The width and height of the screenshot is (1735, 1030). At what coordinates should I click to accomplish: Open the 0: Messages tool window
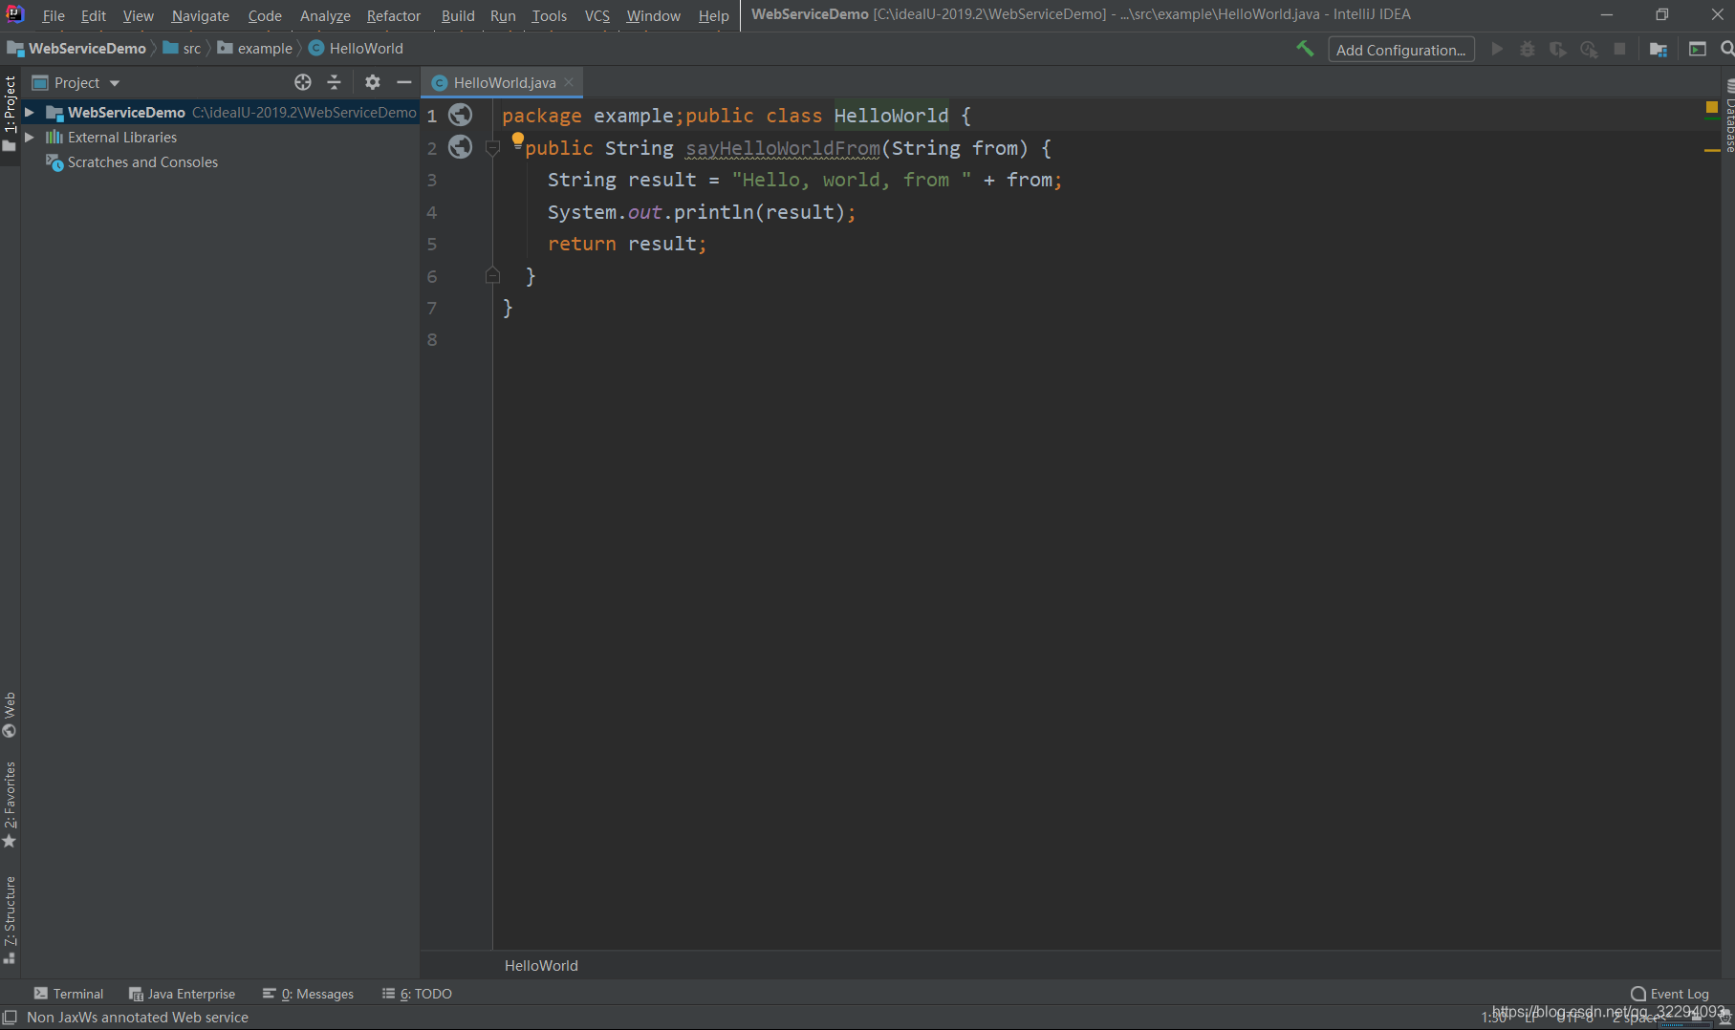coord(308,994)
